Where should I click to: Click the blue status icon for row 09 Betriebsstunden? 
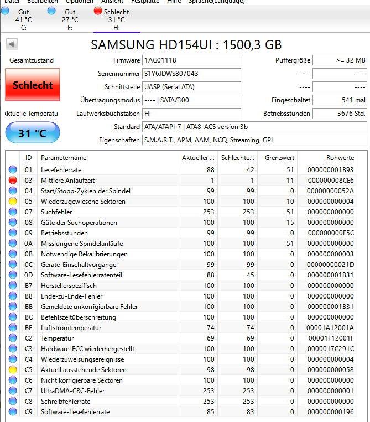coord(13,233)
